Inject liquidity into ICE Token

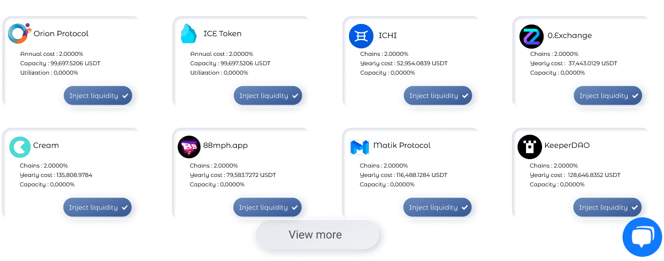(268, 95)
